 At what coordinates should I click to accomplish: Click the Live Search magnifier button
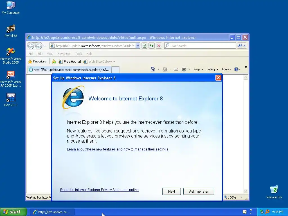[240, 46]
